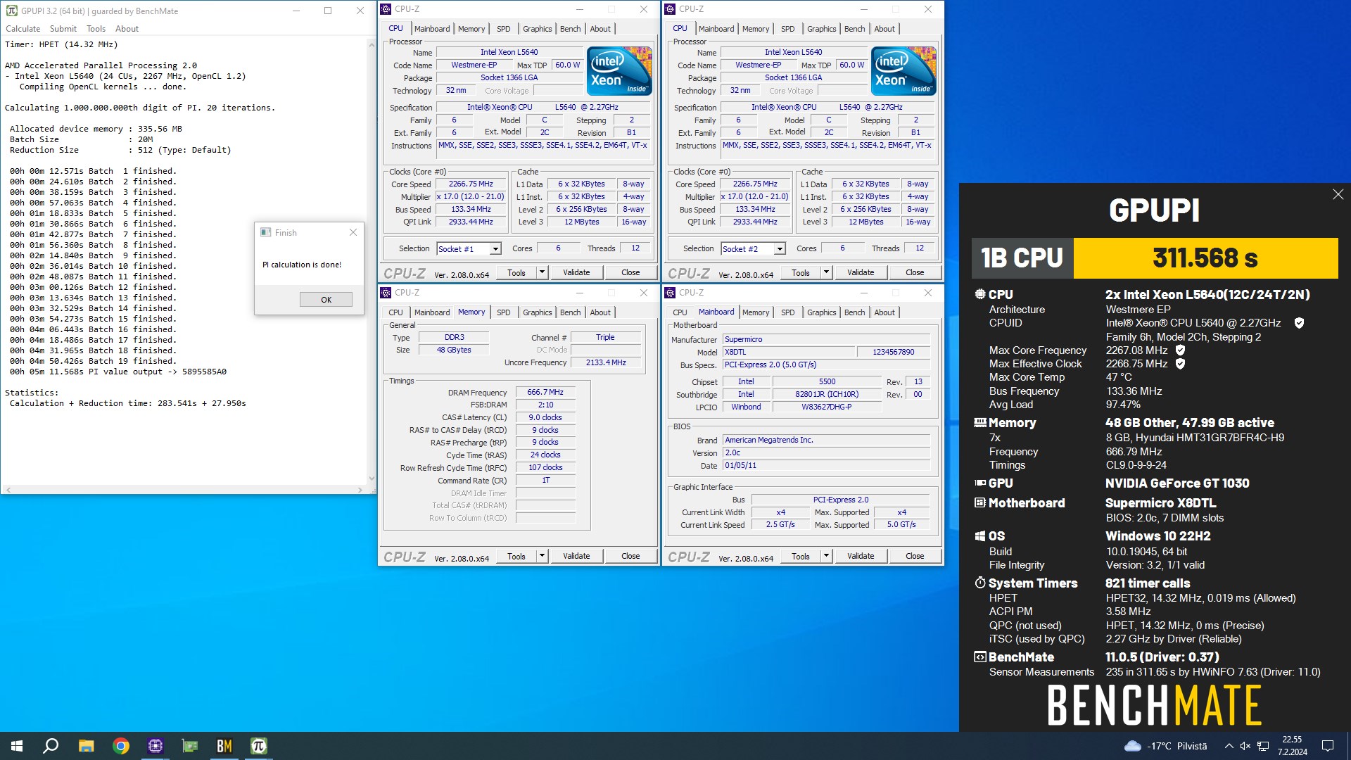
Task: Minimize the GPUPI window
Action: click(296, 11)
